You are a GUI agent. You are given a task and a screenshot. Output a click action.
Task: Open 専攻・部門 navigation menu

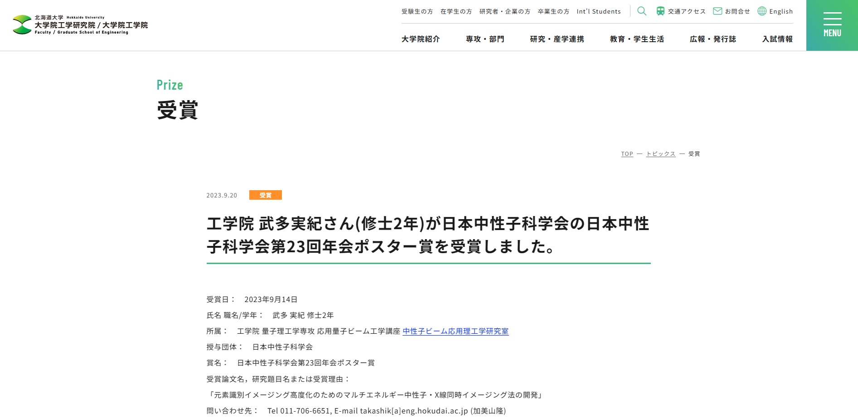pos(485,39)
